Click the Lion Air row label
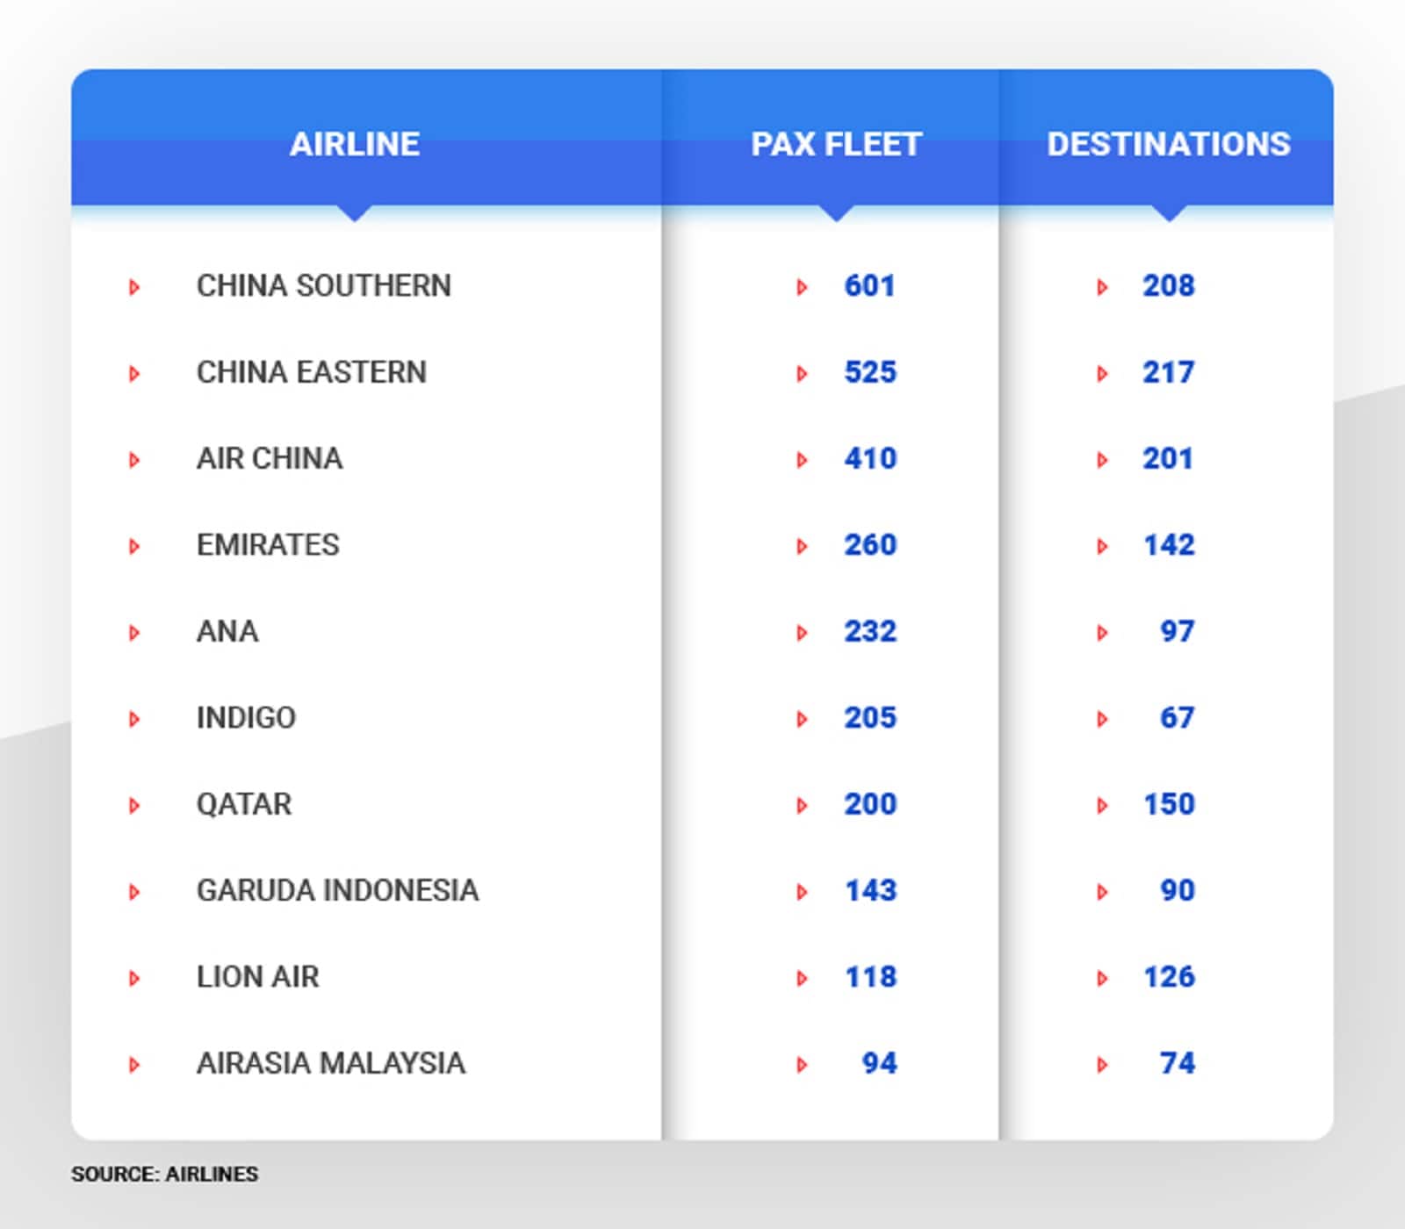Viewport: 1405px width, 1229px height. (x=257, y=976)
